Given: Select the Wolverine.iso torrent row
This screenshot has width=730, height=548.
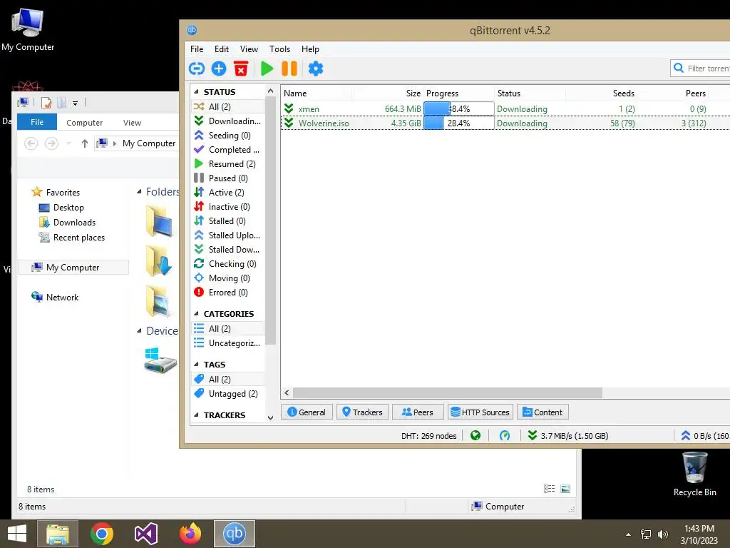Looking at the screenshot, I should [x=505, y=123].
